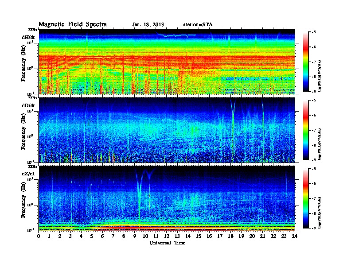This screenshot has height=271, width=351.
Task: Click hour tick label 15 on time axis
Action: [x=199, y=236]
